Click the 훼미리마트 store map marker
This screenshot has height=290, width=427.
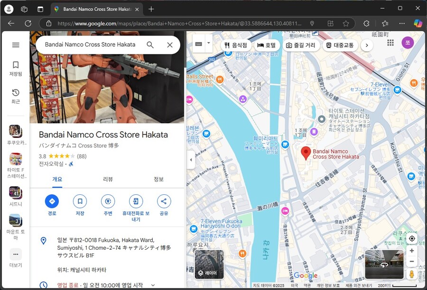(x=285, y=144)
